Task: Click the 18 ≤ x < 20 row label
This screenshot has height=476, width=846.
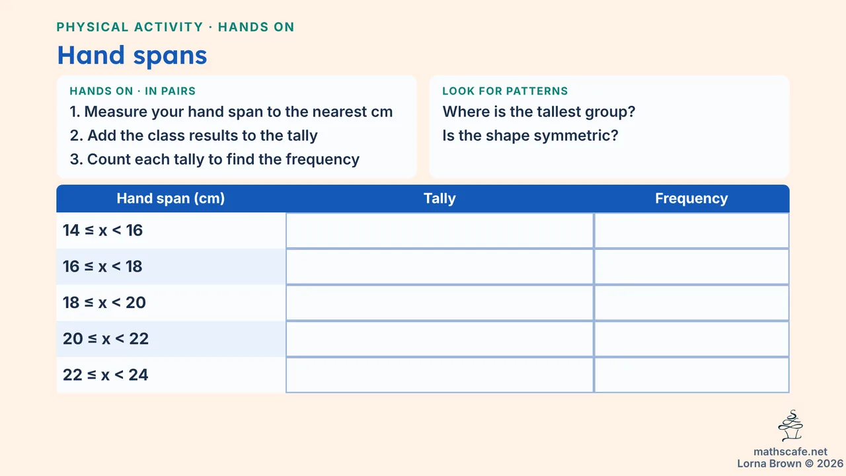Action: pyautogui.click(x=104, y=303)
